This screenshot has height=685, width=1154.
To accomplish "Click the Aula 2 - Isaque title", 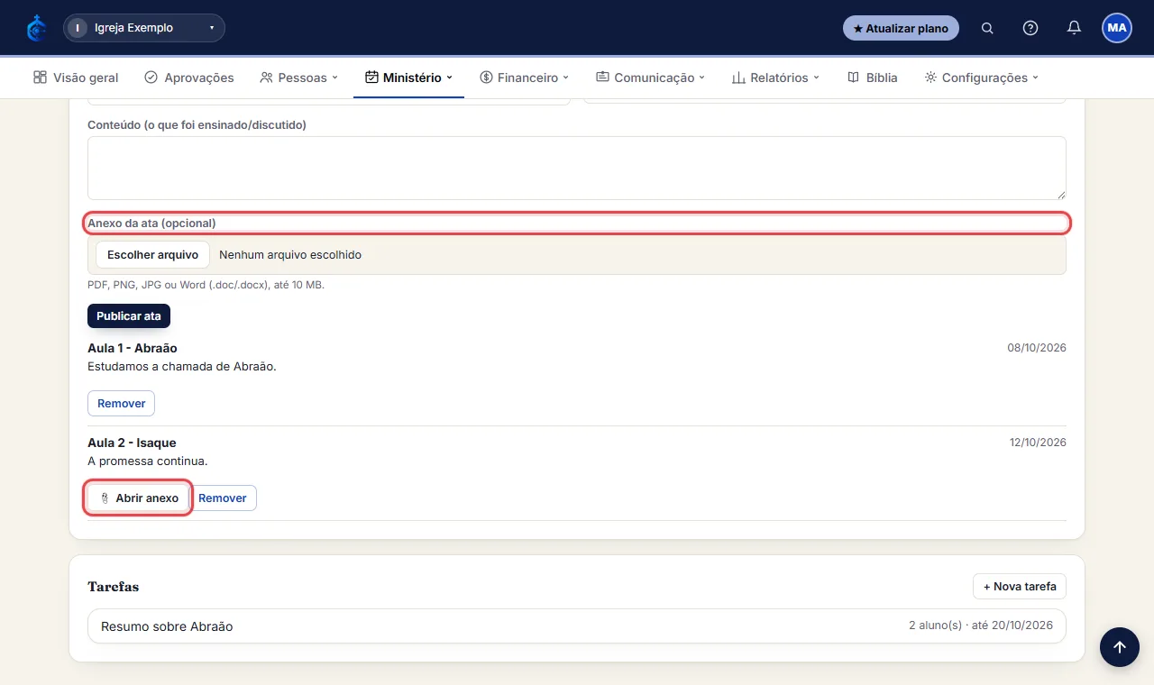I will tap(132, 443).
